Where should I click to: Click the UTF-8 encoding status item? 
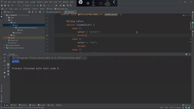pyautogui.click(x=172, y=107)
